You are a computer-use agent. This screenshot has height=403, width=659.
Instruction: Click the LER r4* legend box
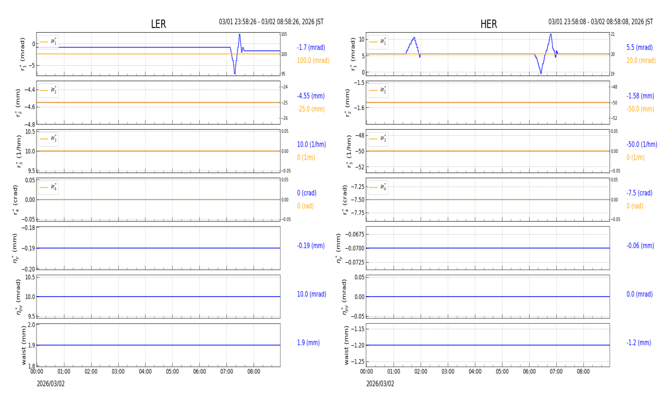[49, 188]
